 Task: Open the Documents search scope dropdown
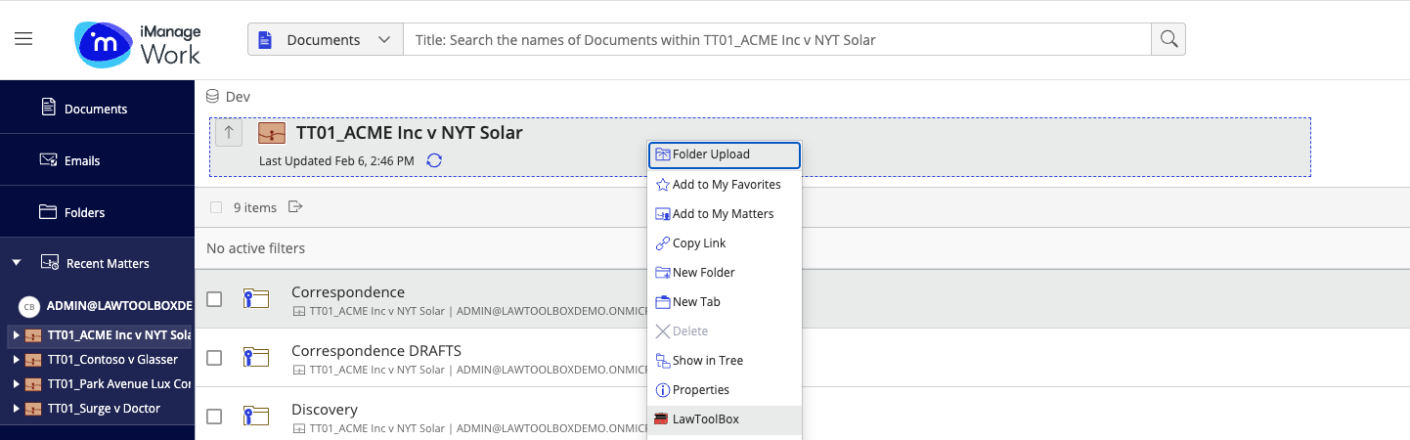(325, 40)
